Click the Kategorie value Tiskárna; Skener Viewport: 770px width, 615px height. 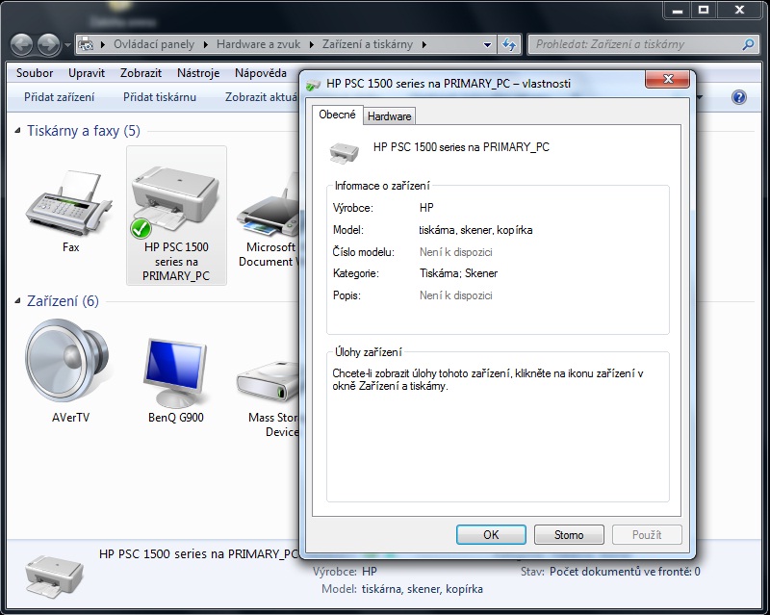tap(458, 273)
